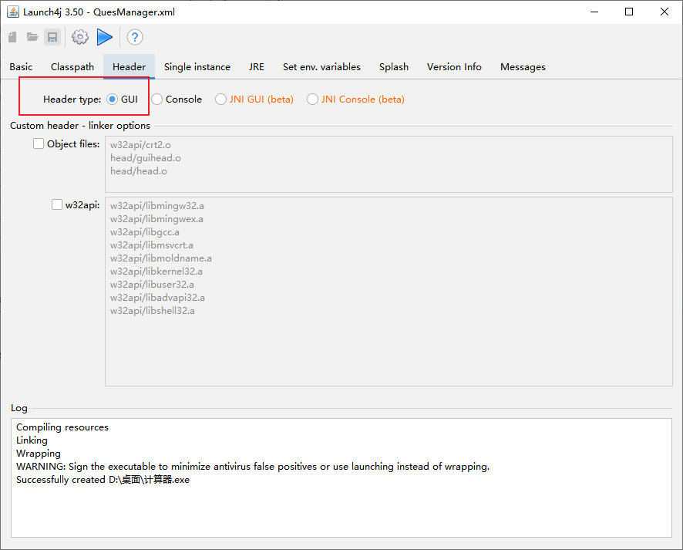The height and width of the screenshot is (550, 683).
Task: Click inside the Object files text area
Action: [389, 164]
